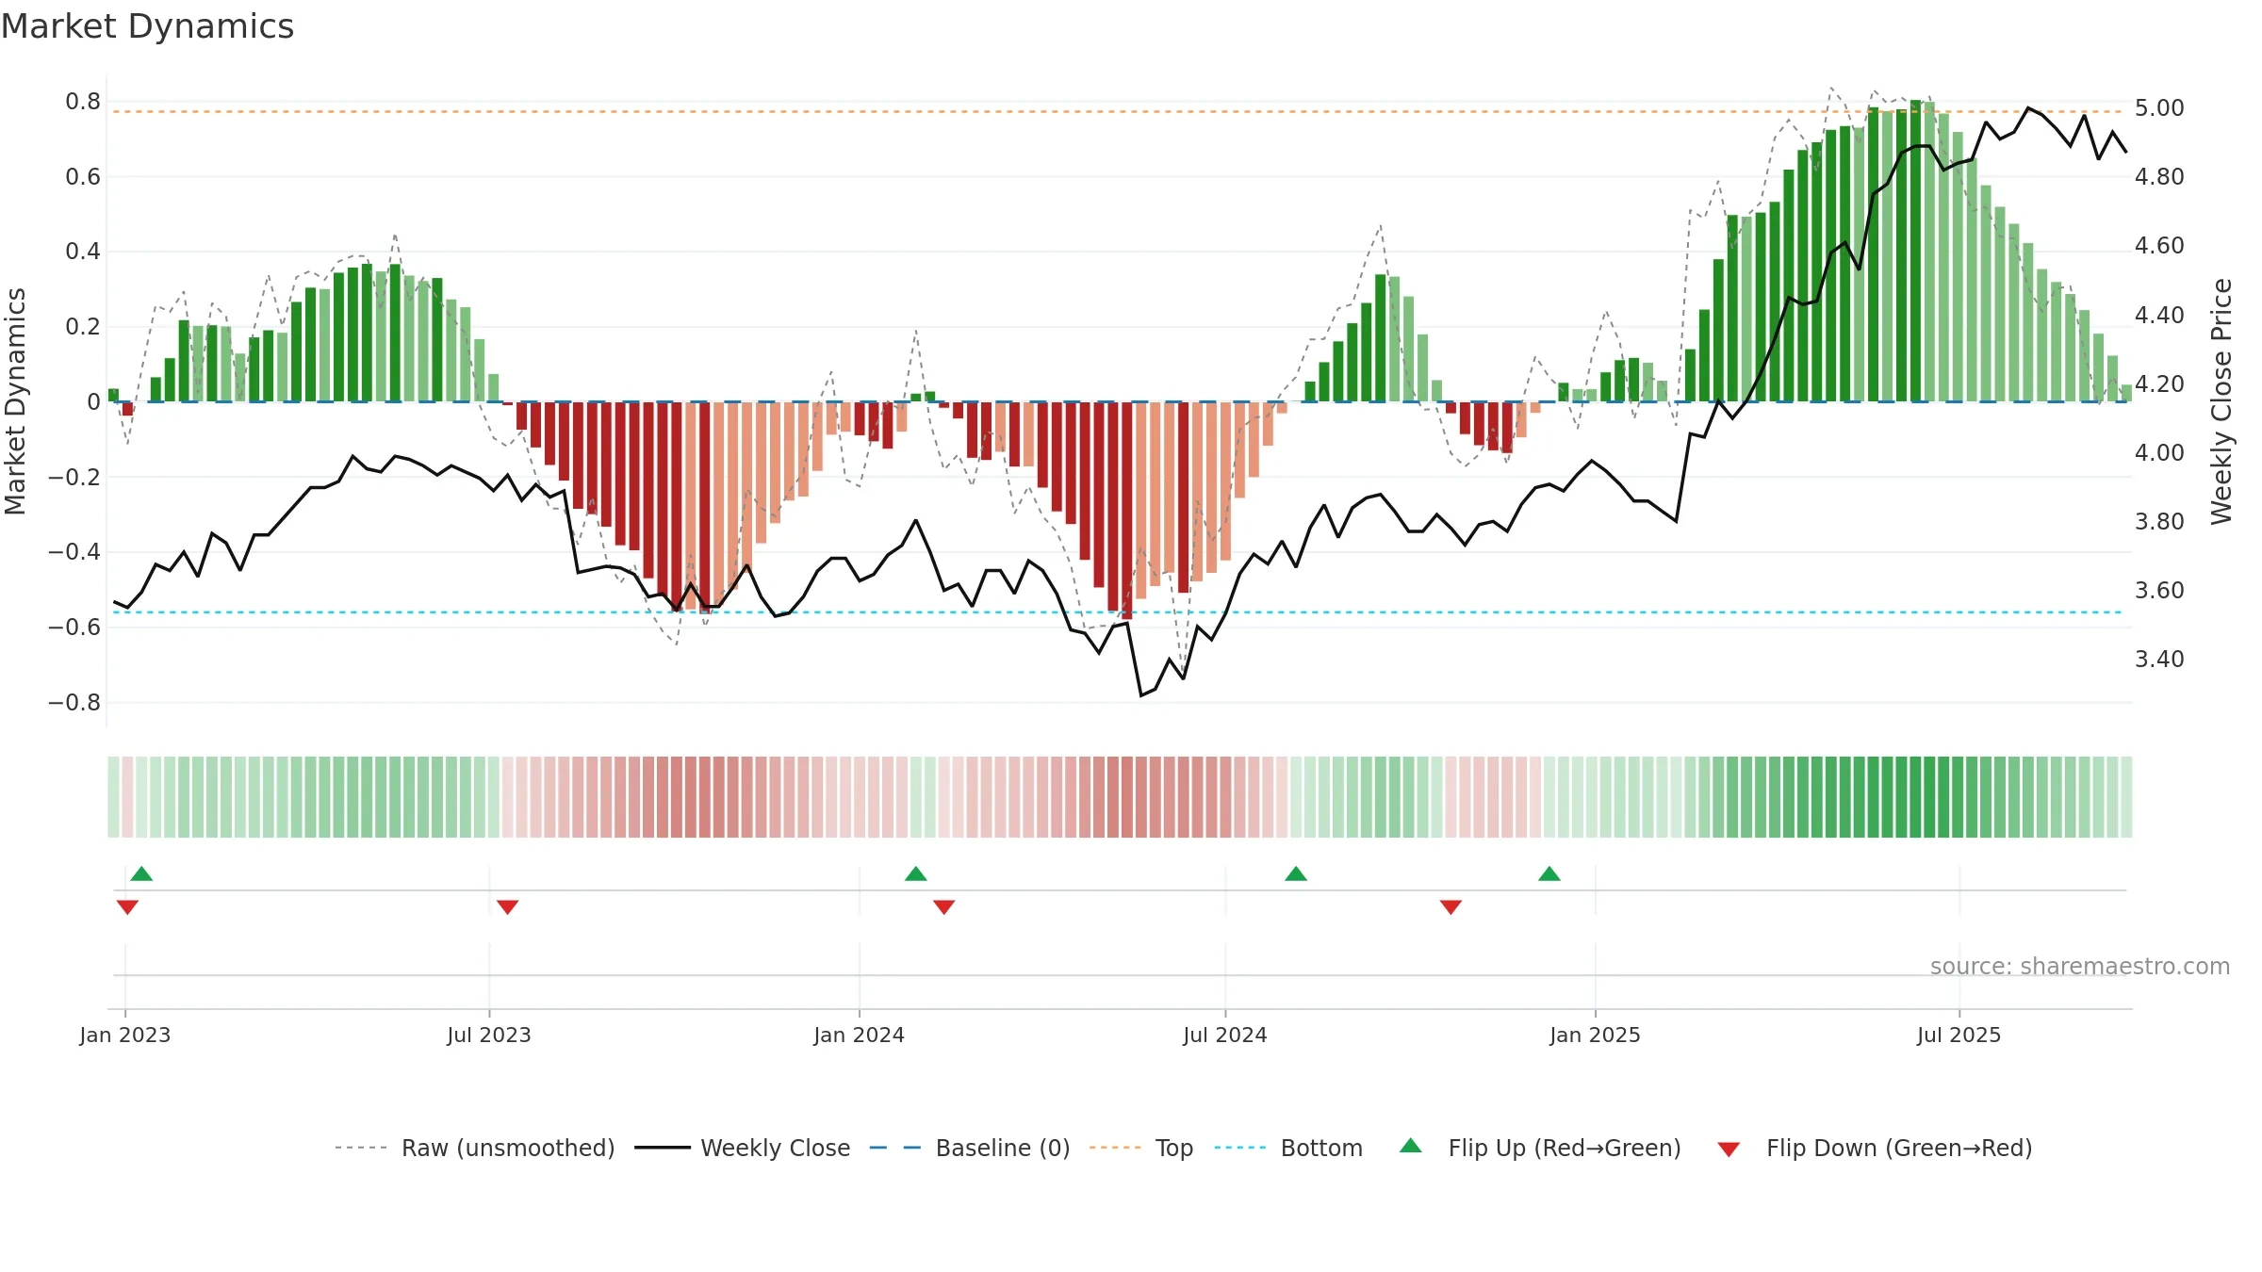The height and width of the screenshot is (1272, 2262).
Task: Toggle the Flip Up (Red→Green) legend entry
Action: pyautogui.click(x=1540, y=1148)
